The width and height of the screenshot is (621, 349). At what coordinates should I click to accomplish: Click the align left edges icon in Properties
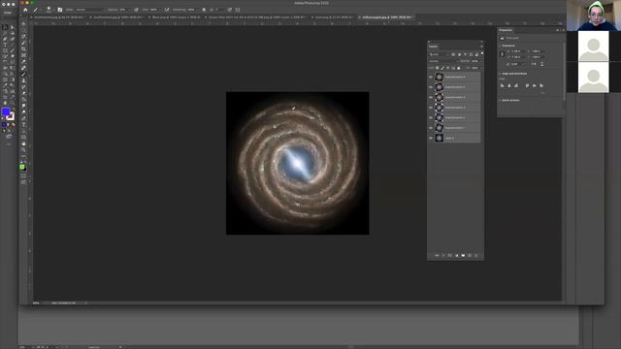click(503, 85)
